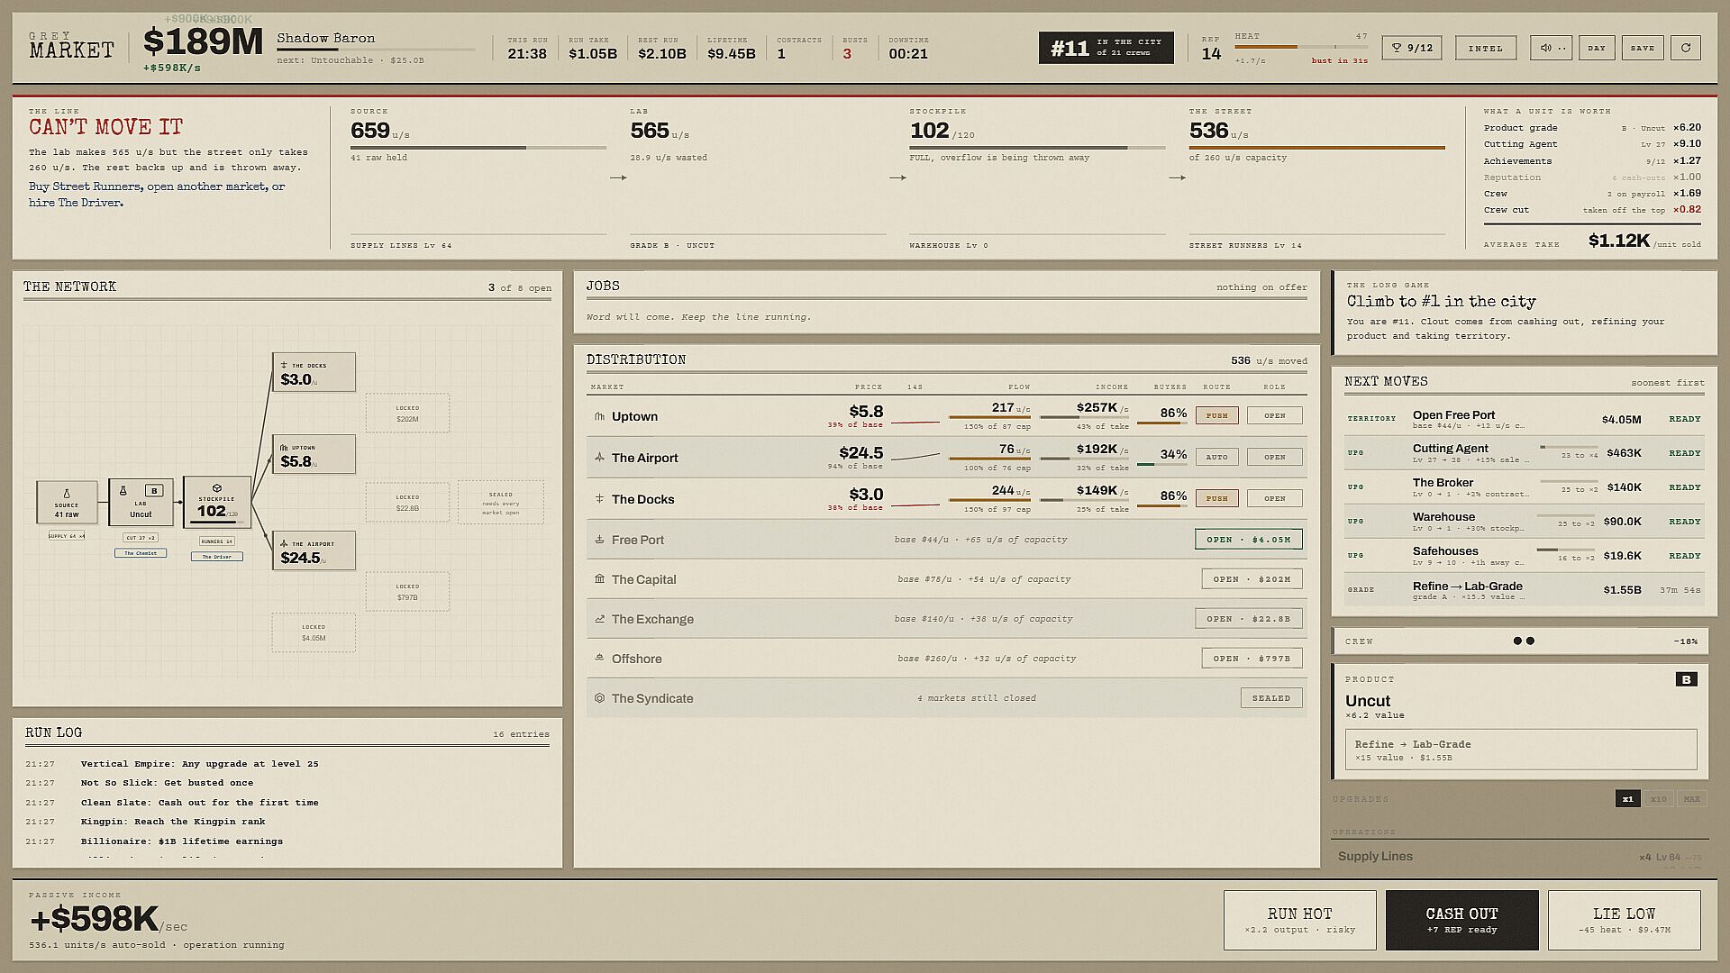The width and height of the screenshot is (1730, 973).
Task: Click The Capital bank icon in Distribution
Action: (599, 579)
